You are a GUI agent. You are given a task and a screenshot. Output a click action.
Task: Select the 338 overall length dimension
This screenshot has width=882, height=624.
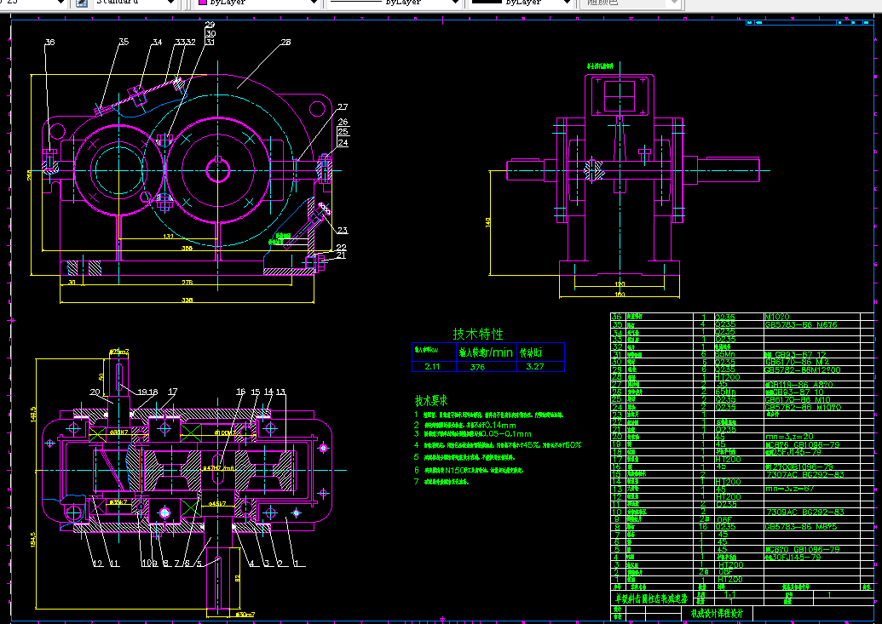187,301
